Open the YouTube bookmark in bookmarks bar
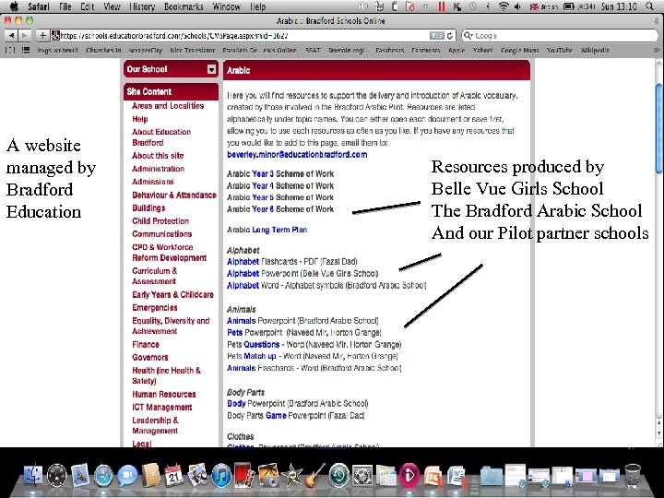 click(x=560, y=51)
